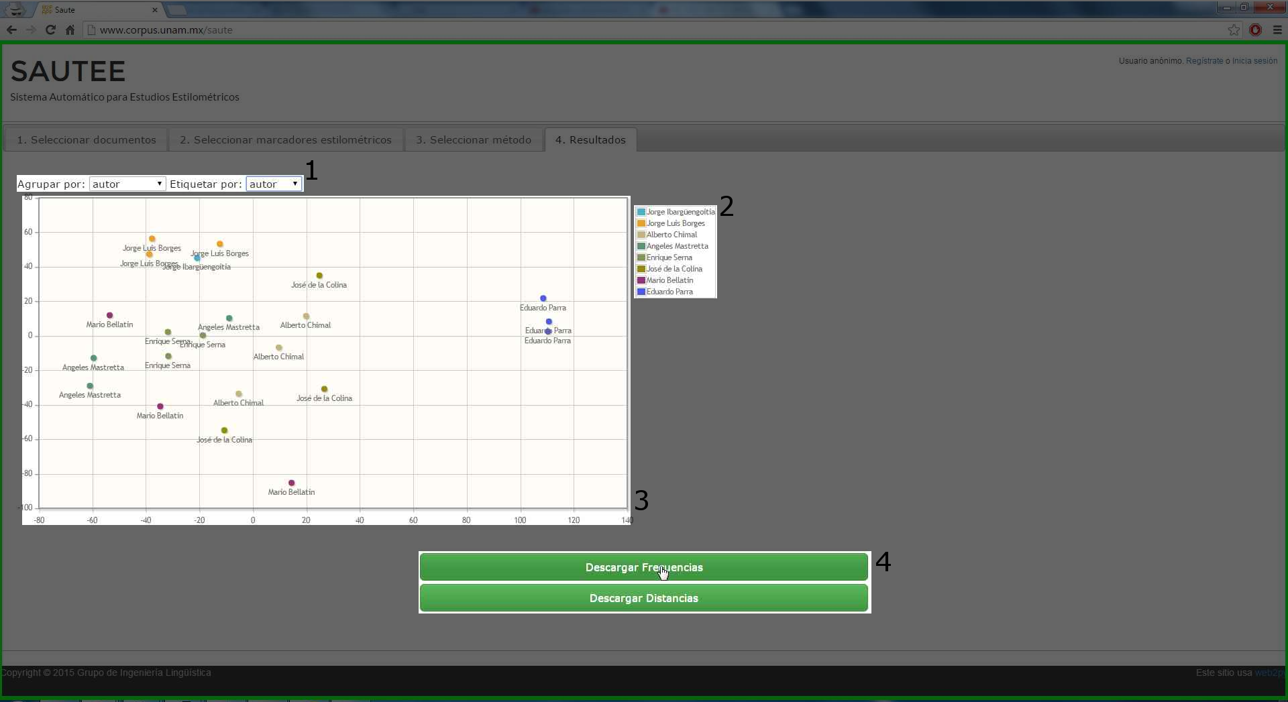Image resolution: width=1288 pixels, height=702 pixels.
Task: Click 'Mario Bellatin' text in legend
Action: (x=669, y=280)
